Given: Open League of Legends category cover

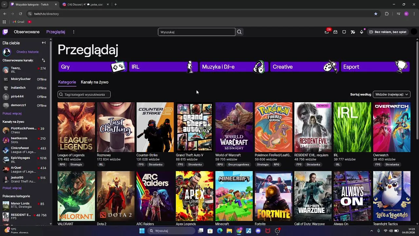Looking at the screenshot, I should click(x=76, y=127).
